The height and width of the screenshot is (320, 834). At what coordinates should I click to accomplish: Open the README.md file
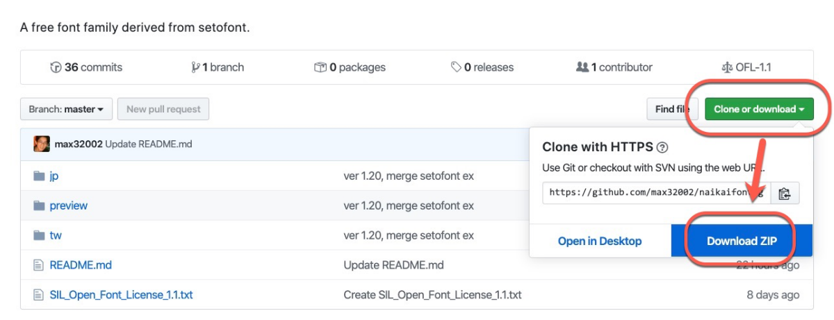(80, 265)
